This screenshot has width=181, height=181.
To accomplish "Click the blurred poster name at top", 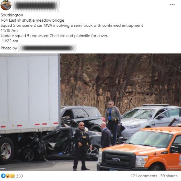I will [x=36, y=6].
